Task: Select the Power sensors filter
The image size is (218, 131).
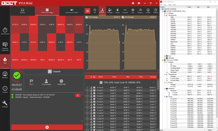Action: pyautogui.click(x=117, y=11)
